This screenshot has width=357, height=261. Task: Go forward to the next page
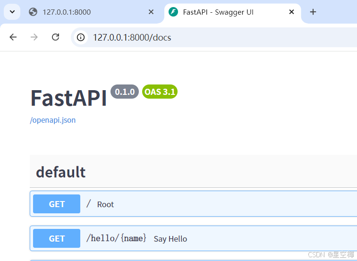tap(34, 37)
